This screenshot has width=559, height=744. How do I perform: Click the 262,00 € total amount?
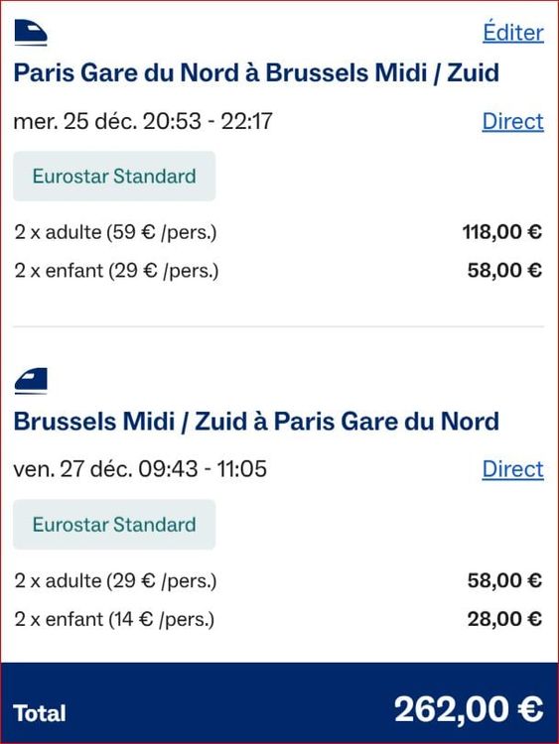click(x=469, y=710)
